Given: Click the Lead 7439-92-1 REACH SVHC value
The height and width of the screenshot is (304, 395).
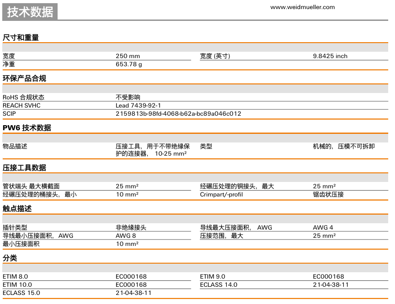Looking at the screenshot, I should (x=138, y=105).
